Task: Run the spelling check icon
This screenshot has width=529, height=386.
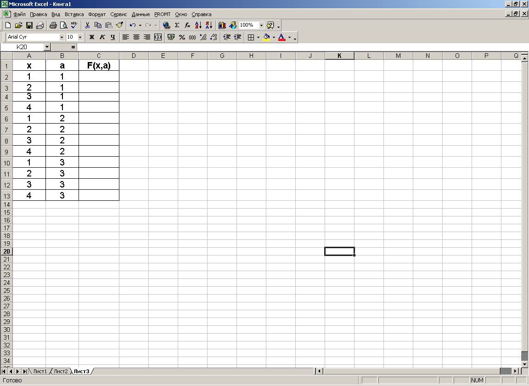Action: pyautogui.click(x=74, y=25)
